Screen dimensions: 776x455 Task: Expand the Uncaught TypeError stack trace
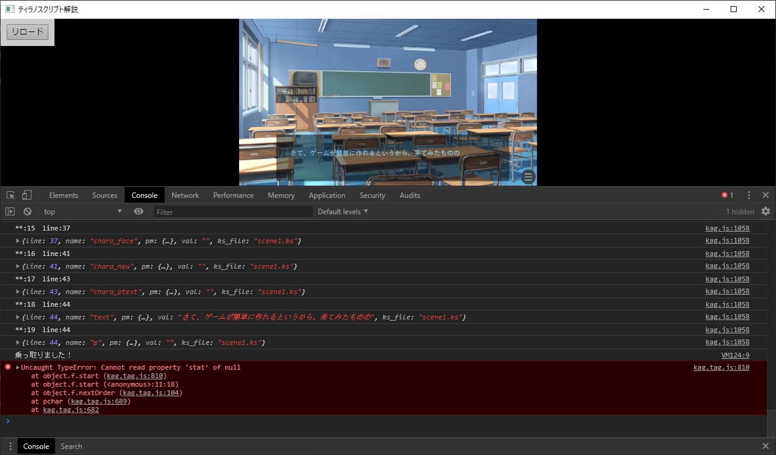(x=18, y=368)
